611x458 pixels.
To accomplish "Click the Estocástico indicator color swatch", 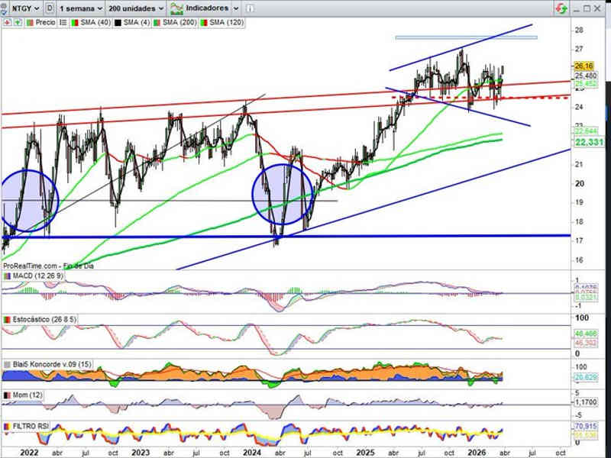I will tap(7, 319).
